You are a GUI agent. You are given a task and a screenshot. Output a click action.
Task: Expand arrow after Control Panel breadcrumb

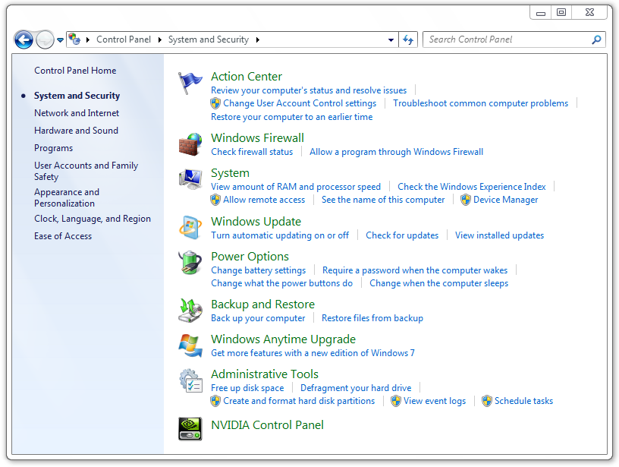point(160,39)
